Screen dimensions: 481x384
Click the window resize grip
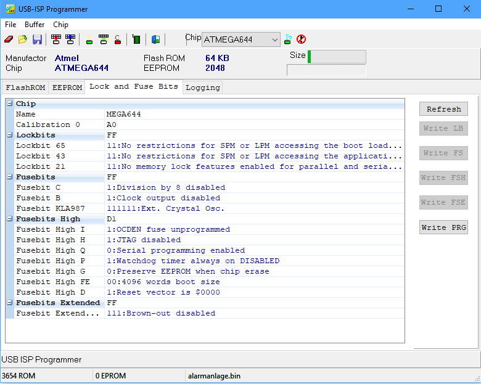tap(477, 378)
